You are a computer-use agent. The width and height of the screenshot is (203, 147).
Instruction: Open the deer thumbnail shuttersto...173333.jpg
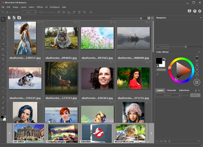[x=61, y=78]
